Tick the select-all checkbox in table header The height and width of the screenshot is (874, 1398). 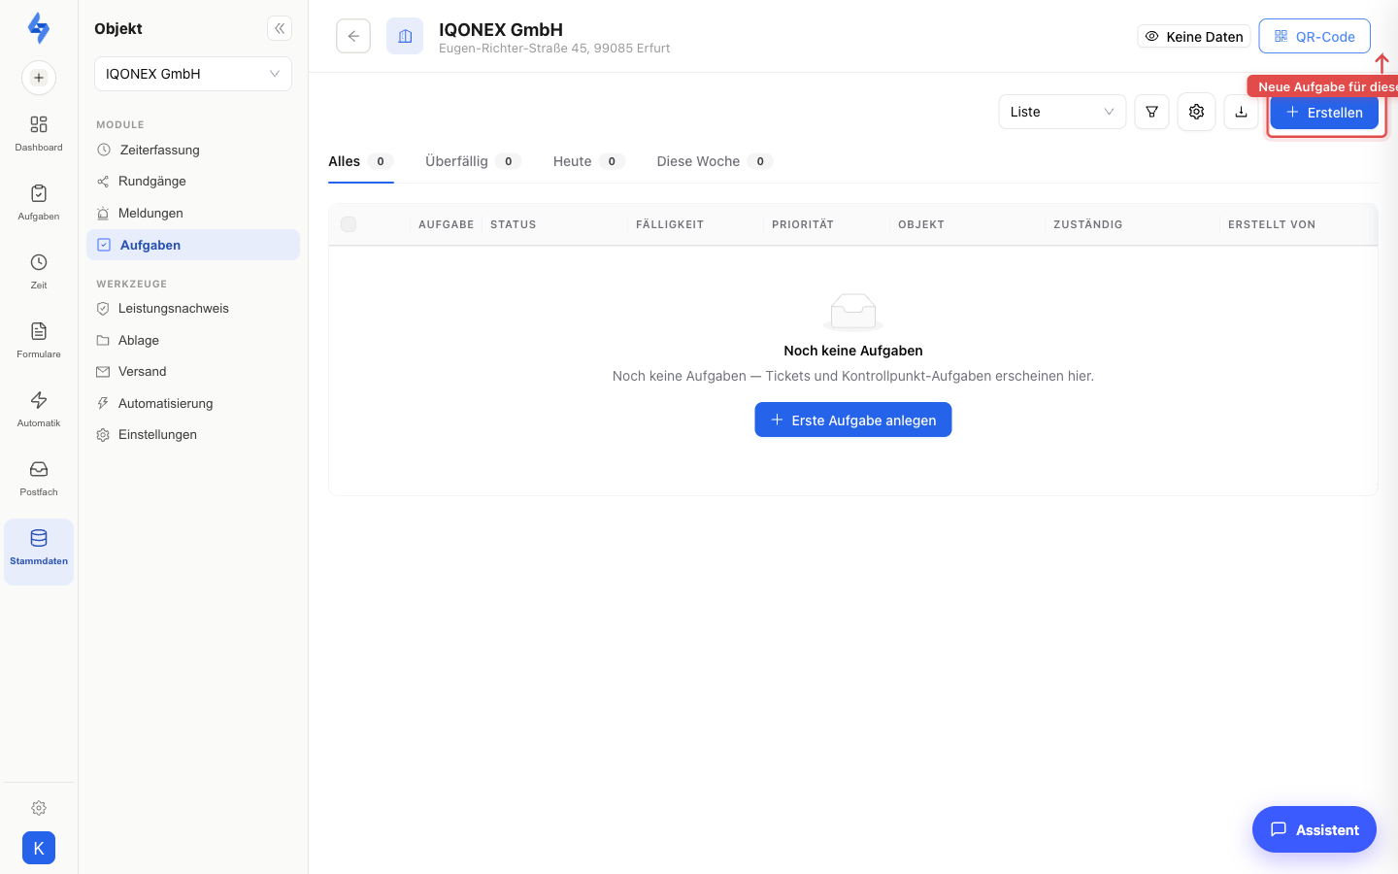click(x=349, y=224)
